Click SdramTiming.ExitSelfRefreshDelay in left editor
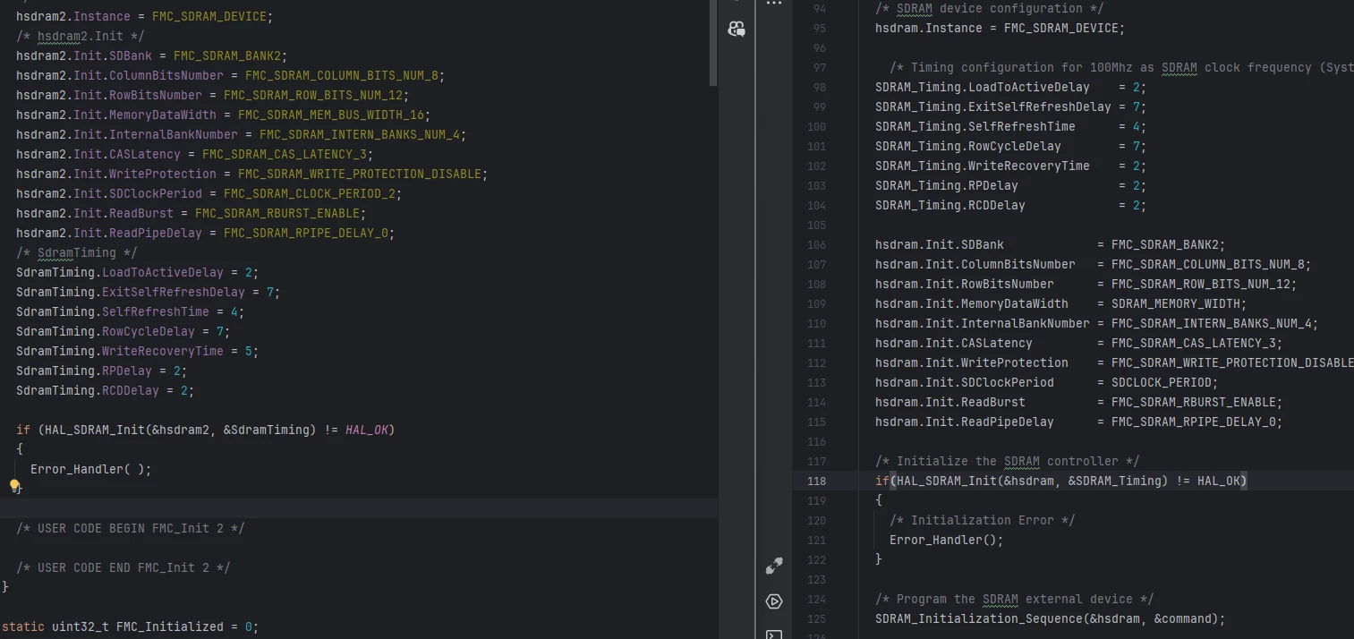Screen dimensions: 1354x639 pyautogui.click(x=131, y=292)
